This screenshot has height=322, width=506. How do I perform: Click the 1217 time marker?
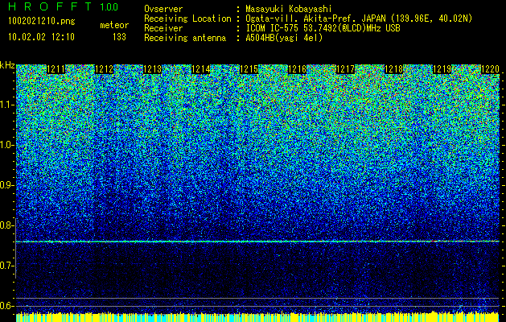pos(346,69)
